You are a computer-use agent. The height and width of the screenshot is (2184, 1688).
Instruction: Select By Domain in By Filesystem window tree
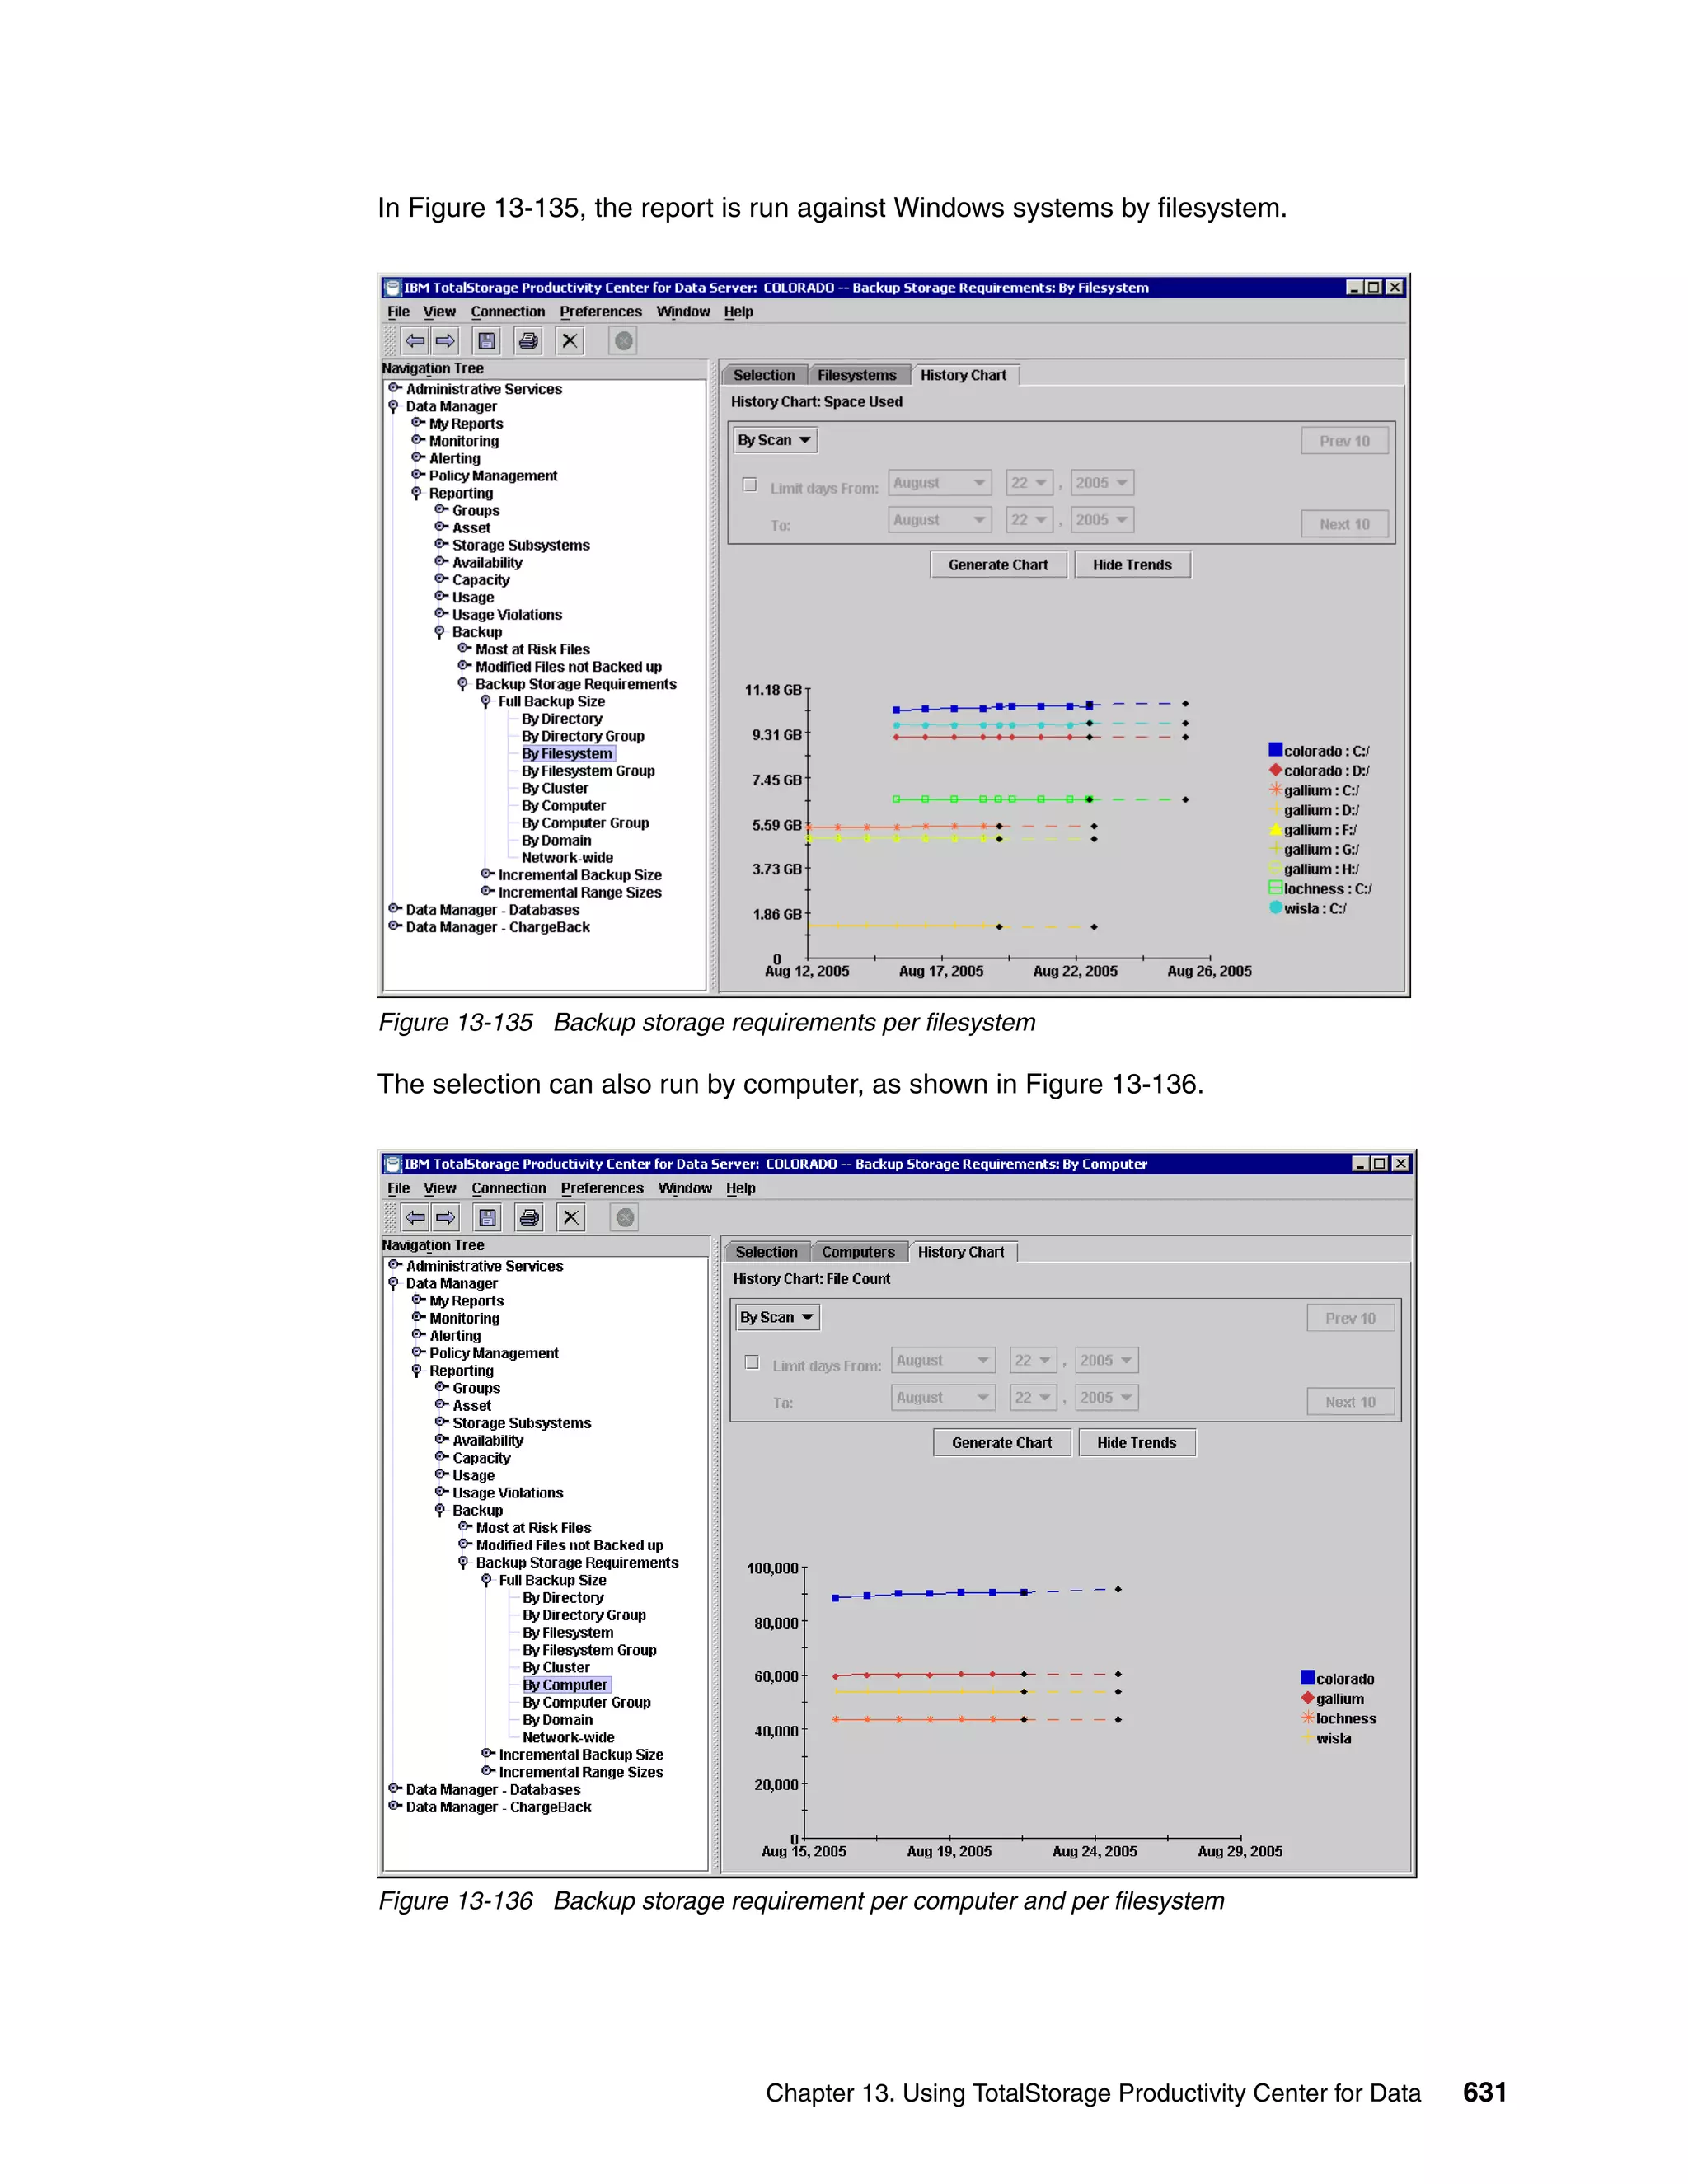[556, 840]
